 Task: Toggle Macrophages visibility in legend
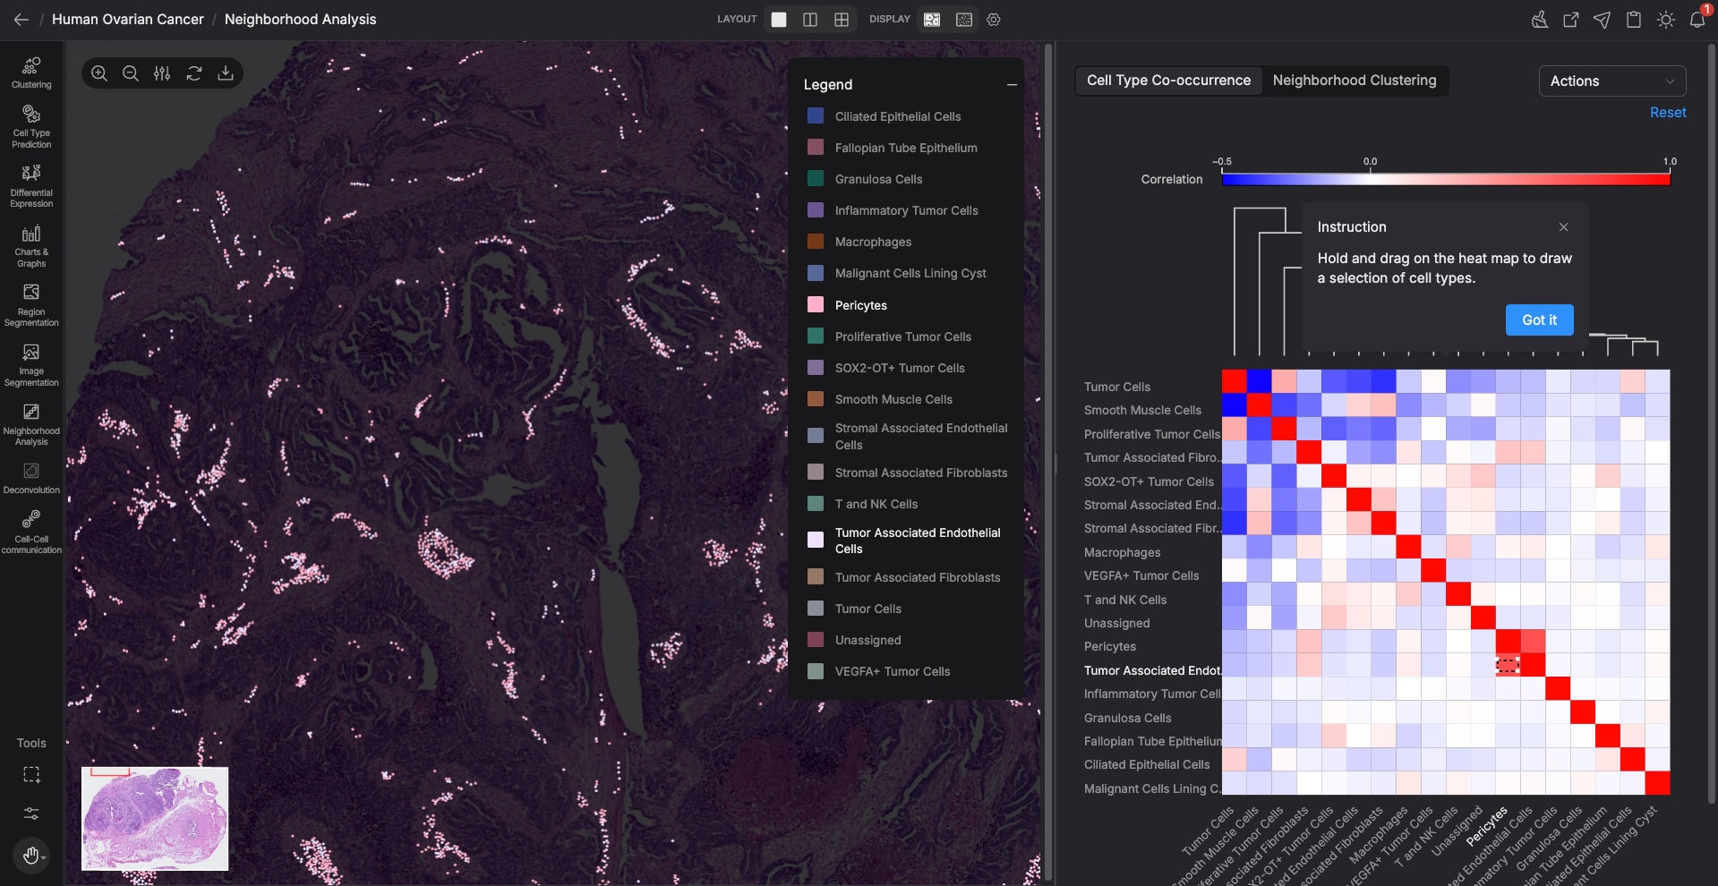pyautogui.click(x=872, y=242)
